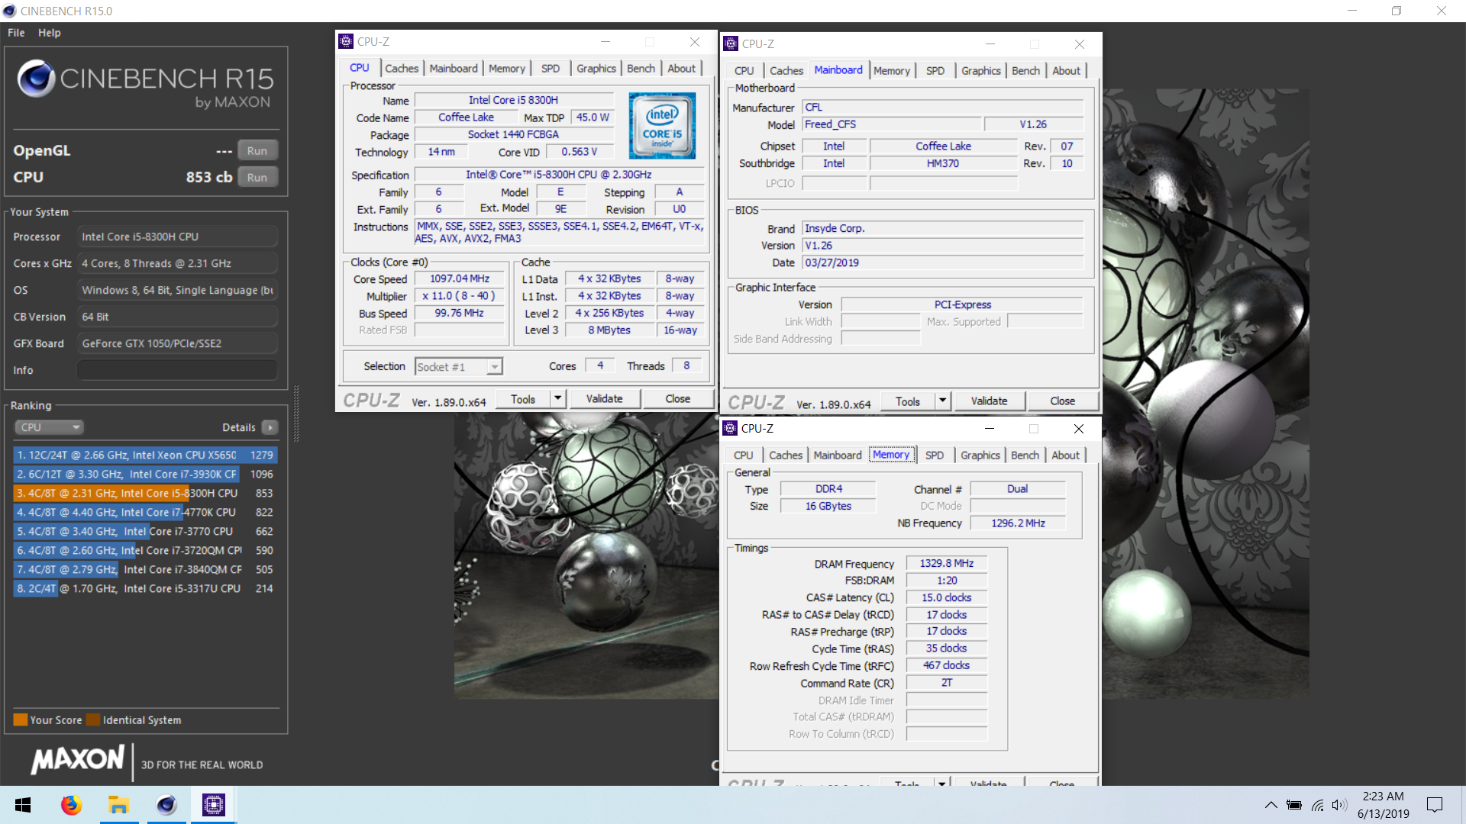
Task: Open the Action Center notifications icon
Action: point(1435,805)
